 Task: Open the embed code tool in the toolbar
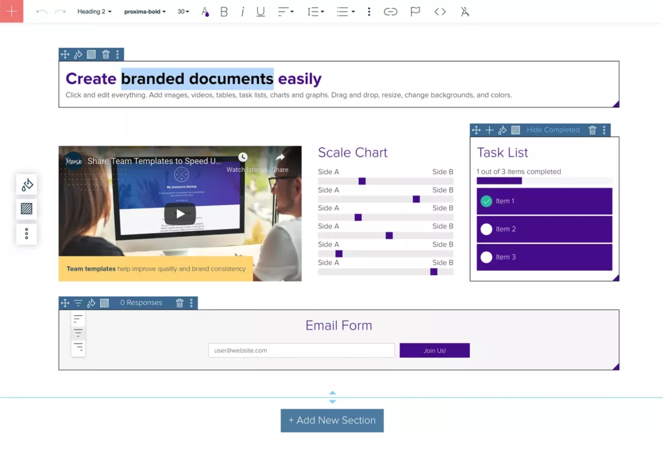440,11
